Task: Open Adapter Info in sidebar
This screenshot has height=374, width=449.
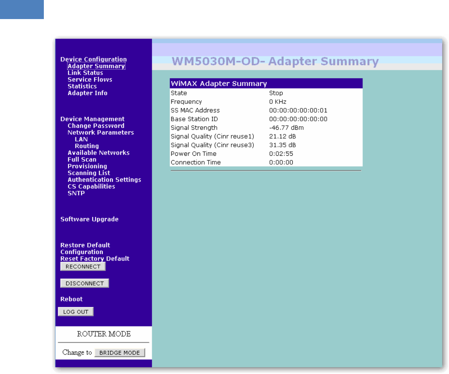Action: (87, 93)
